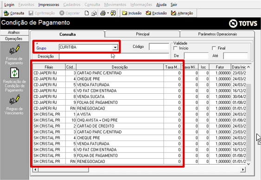
Task: Enable the Início validity checkbox
Action: click(x=175, y=48)
